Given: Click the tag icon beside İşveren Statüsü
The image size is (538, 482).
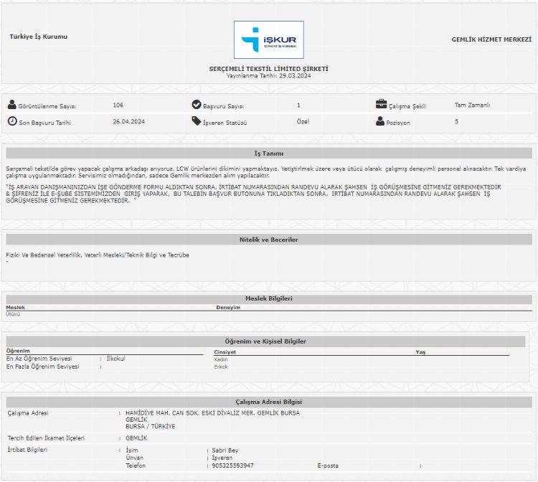Looking at the screenshot, I should point(197,121).
